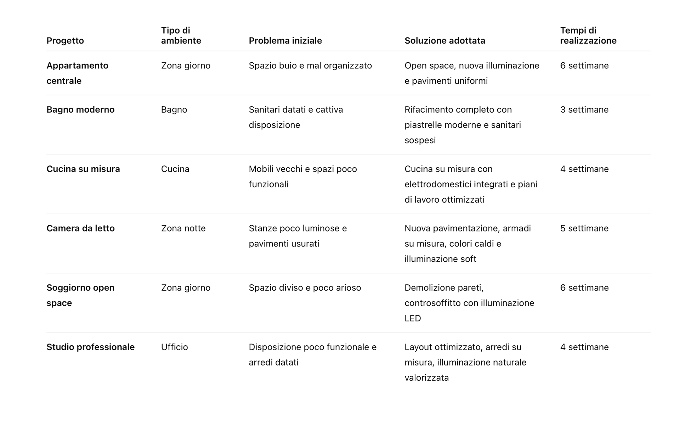This screenshot has width=680, height=425.
Task: Select the "Cucina su misura" row title
Action: click(x=83, y=169)
